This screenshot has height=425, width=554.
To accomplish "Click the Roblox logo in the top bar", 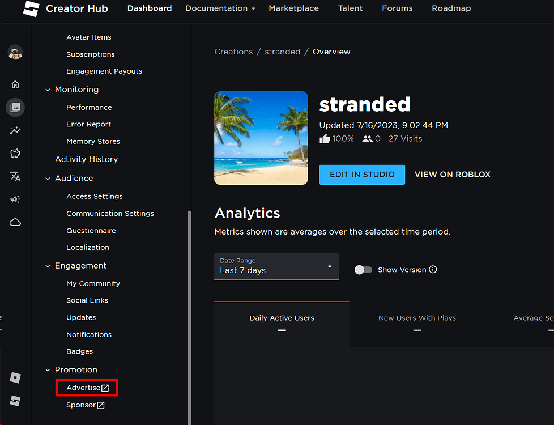I will pos(31,9).
